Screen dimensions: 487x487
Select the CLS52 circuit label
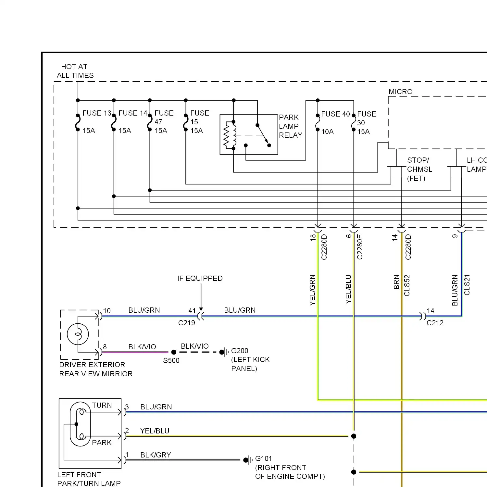(407, 285)
